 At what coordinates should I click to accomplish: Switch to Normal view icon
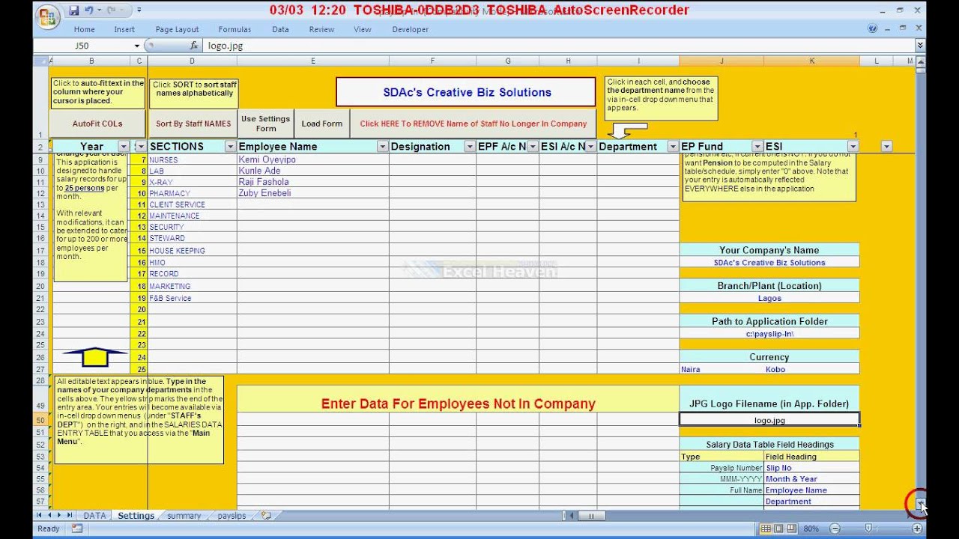pyautogui.click(x=766, y=529)
